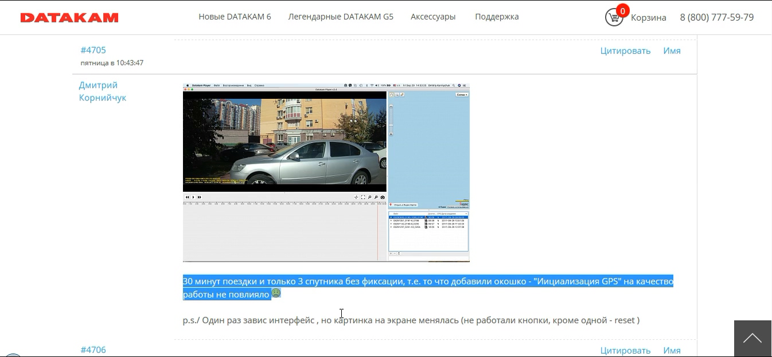Click the green sick-face emoji in the post
Viewport: 772px width, 357px height.
pyautogui.click(x=276, y=294)
